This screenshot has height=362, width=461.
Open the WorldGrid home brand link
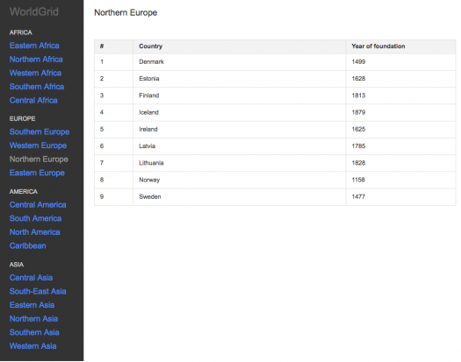click(x=34, y=11)
